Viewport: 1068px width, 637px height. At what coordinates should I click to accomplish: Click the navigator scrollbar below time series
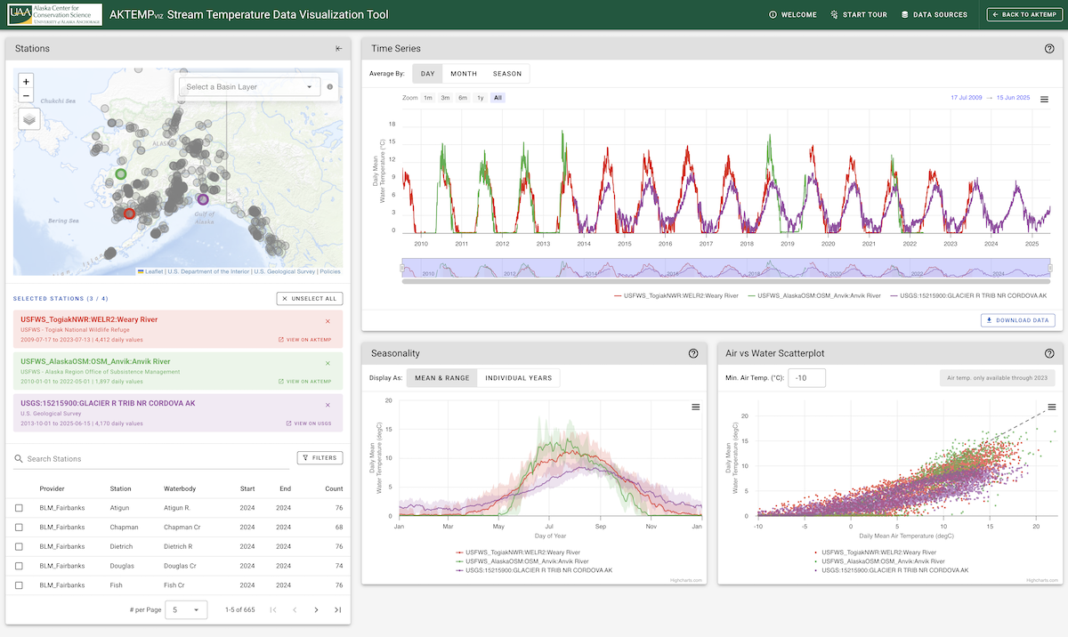[x=726, y=281]
